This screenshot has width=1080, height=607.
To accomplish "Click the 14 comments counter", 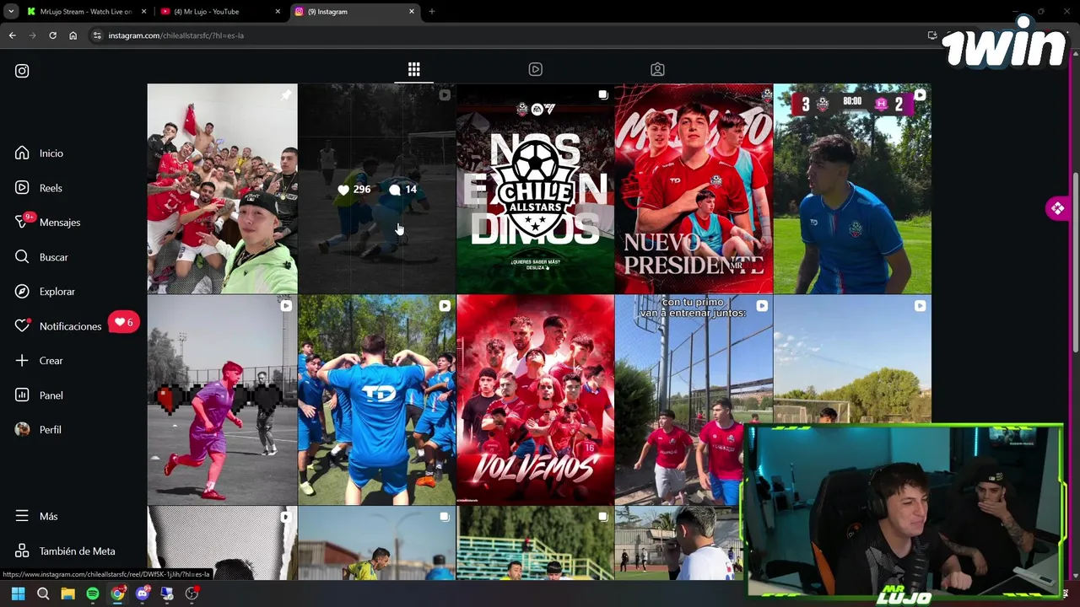I will click(x=402, y=190).
